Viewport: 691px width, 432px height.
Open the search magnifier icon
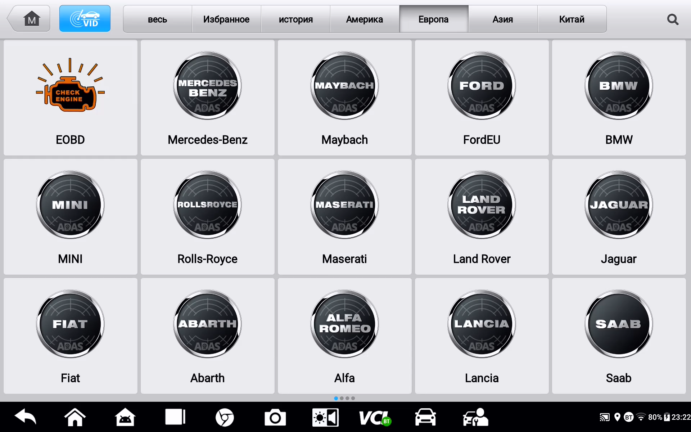coord(673,19)
